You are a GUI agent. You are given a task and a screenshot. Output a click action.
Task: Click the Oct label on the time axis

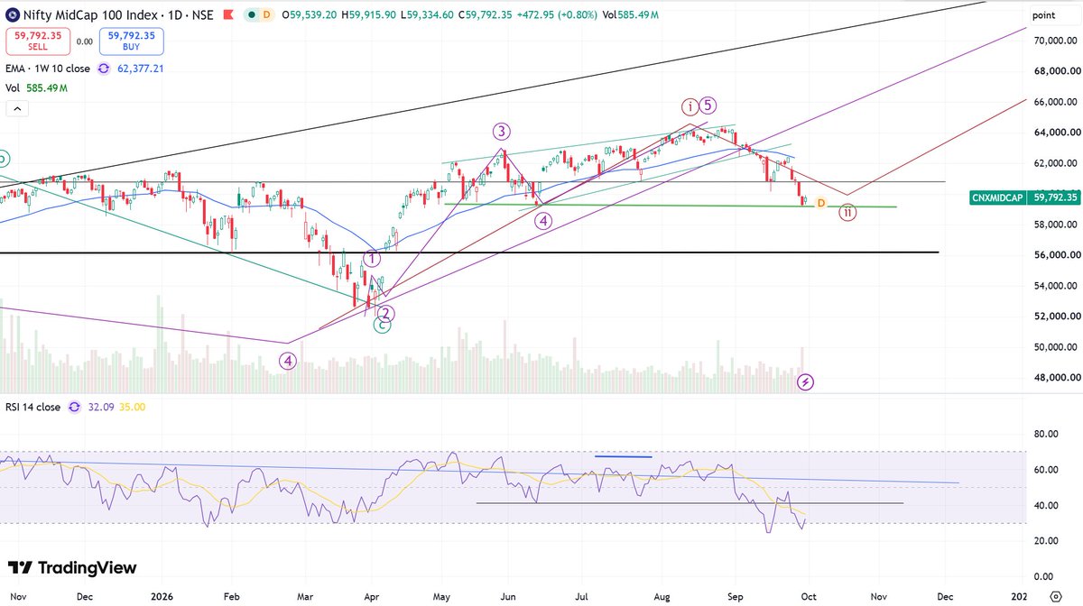pyautogui.click(x=808, y=596)
